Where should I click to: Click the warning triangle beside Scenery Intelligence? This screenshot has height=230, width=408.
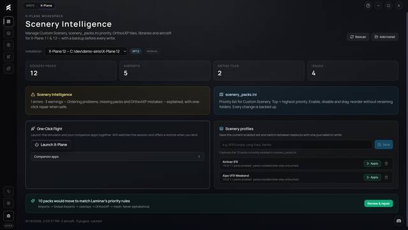coord(33,95)
